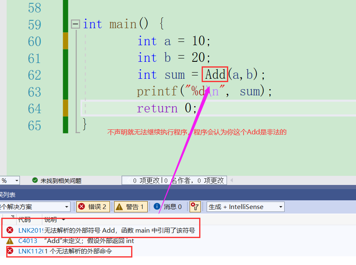
Task: Toggle the 错误 2 errors filter
Action: tap(93, 207)
